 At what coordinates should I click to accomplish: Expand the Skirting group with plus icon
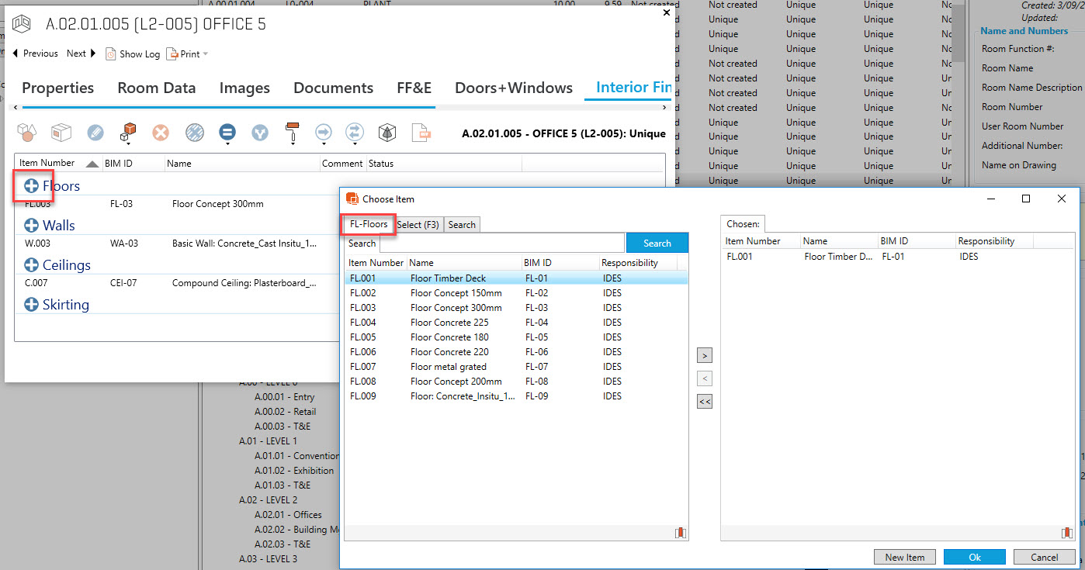click(31, 305)
